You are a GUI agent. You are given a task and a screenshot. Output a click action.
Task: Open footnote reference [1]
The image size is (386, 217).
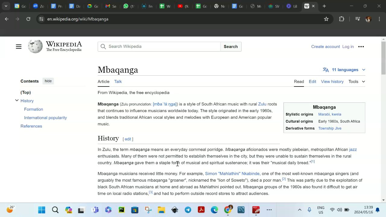[x=313, y=162]
